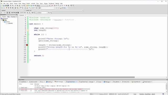The height and width of the screenshot is (95, 168).
Task: Click the Stop debugger icon
Action: point(69,6)
